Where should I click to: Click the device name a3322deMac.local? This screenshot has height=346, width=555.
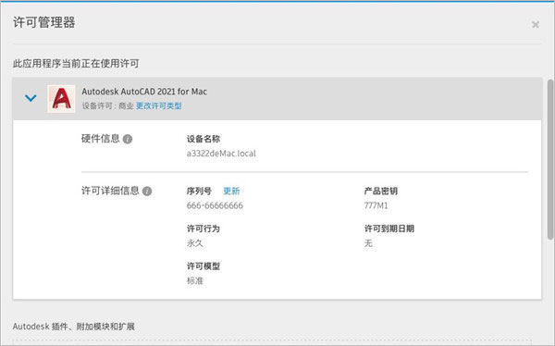(x=221, y=154)
